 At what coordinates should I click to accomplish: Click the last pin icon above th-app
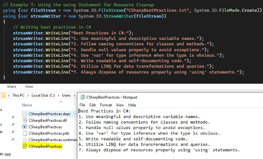pos(13,139)
